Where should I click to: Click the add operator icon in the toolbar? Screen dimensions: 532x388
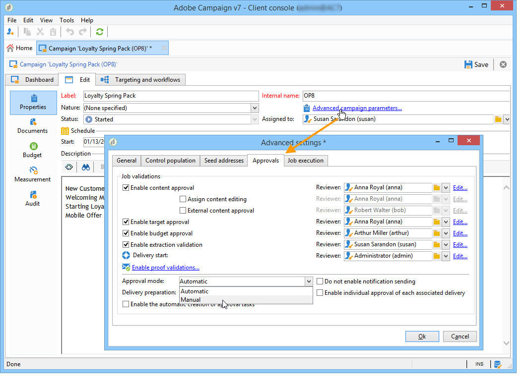point(10,32)
